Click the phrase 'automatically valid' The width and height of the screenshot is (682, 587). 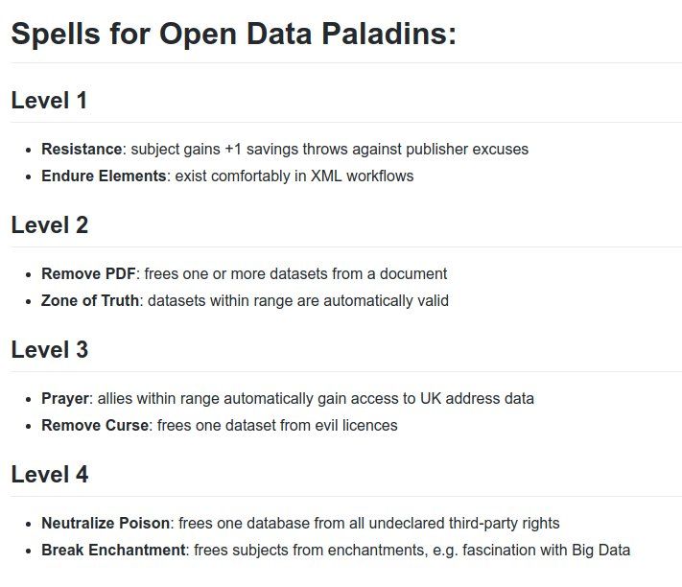pos(386,301)
